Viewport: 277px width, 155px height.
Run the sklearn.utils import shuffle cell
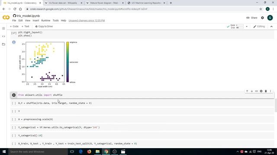click(x=14, y=95)
